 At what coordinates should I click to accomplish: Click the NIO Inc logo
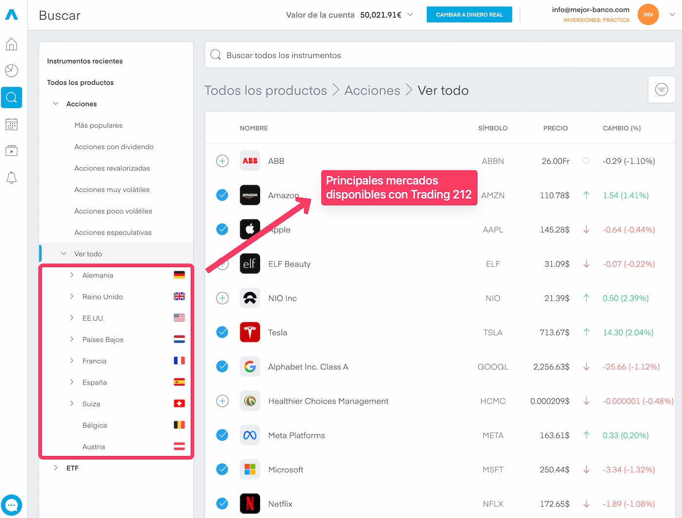[250, 298]
